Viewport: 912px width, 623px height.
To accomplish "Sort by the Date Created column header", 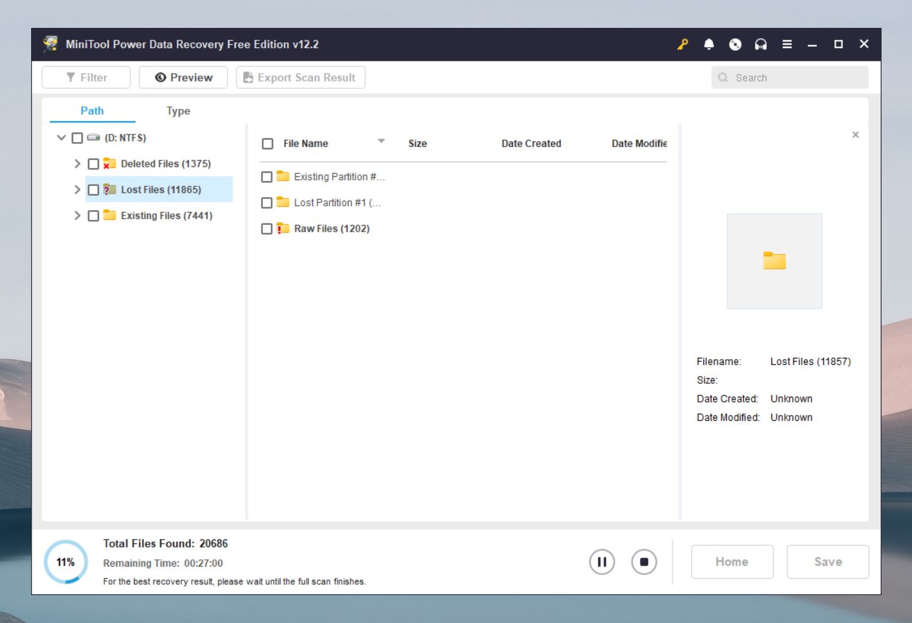I will pos(531,143).
